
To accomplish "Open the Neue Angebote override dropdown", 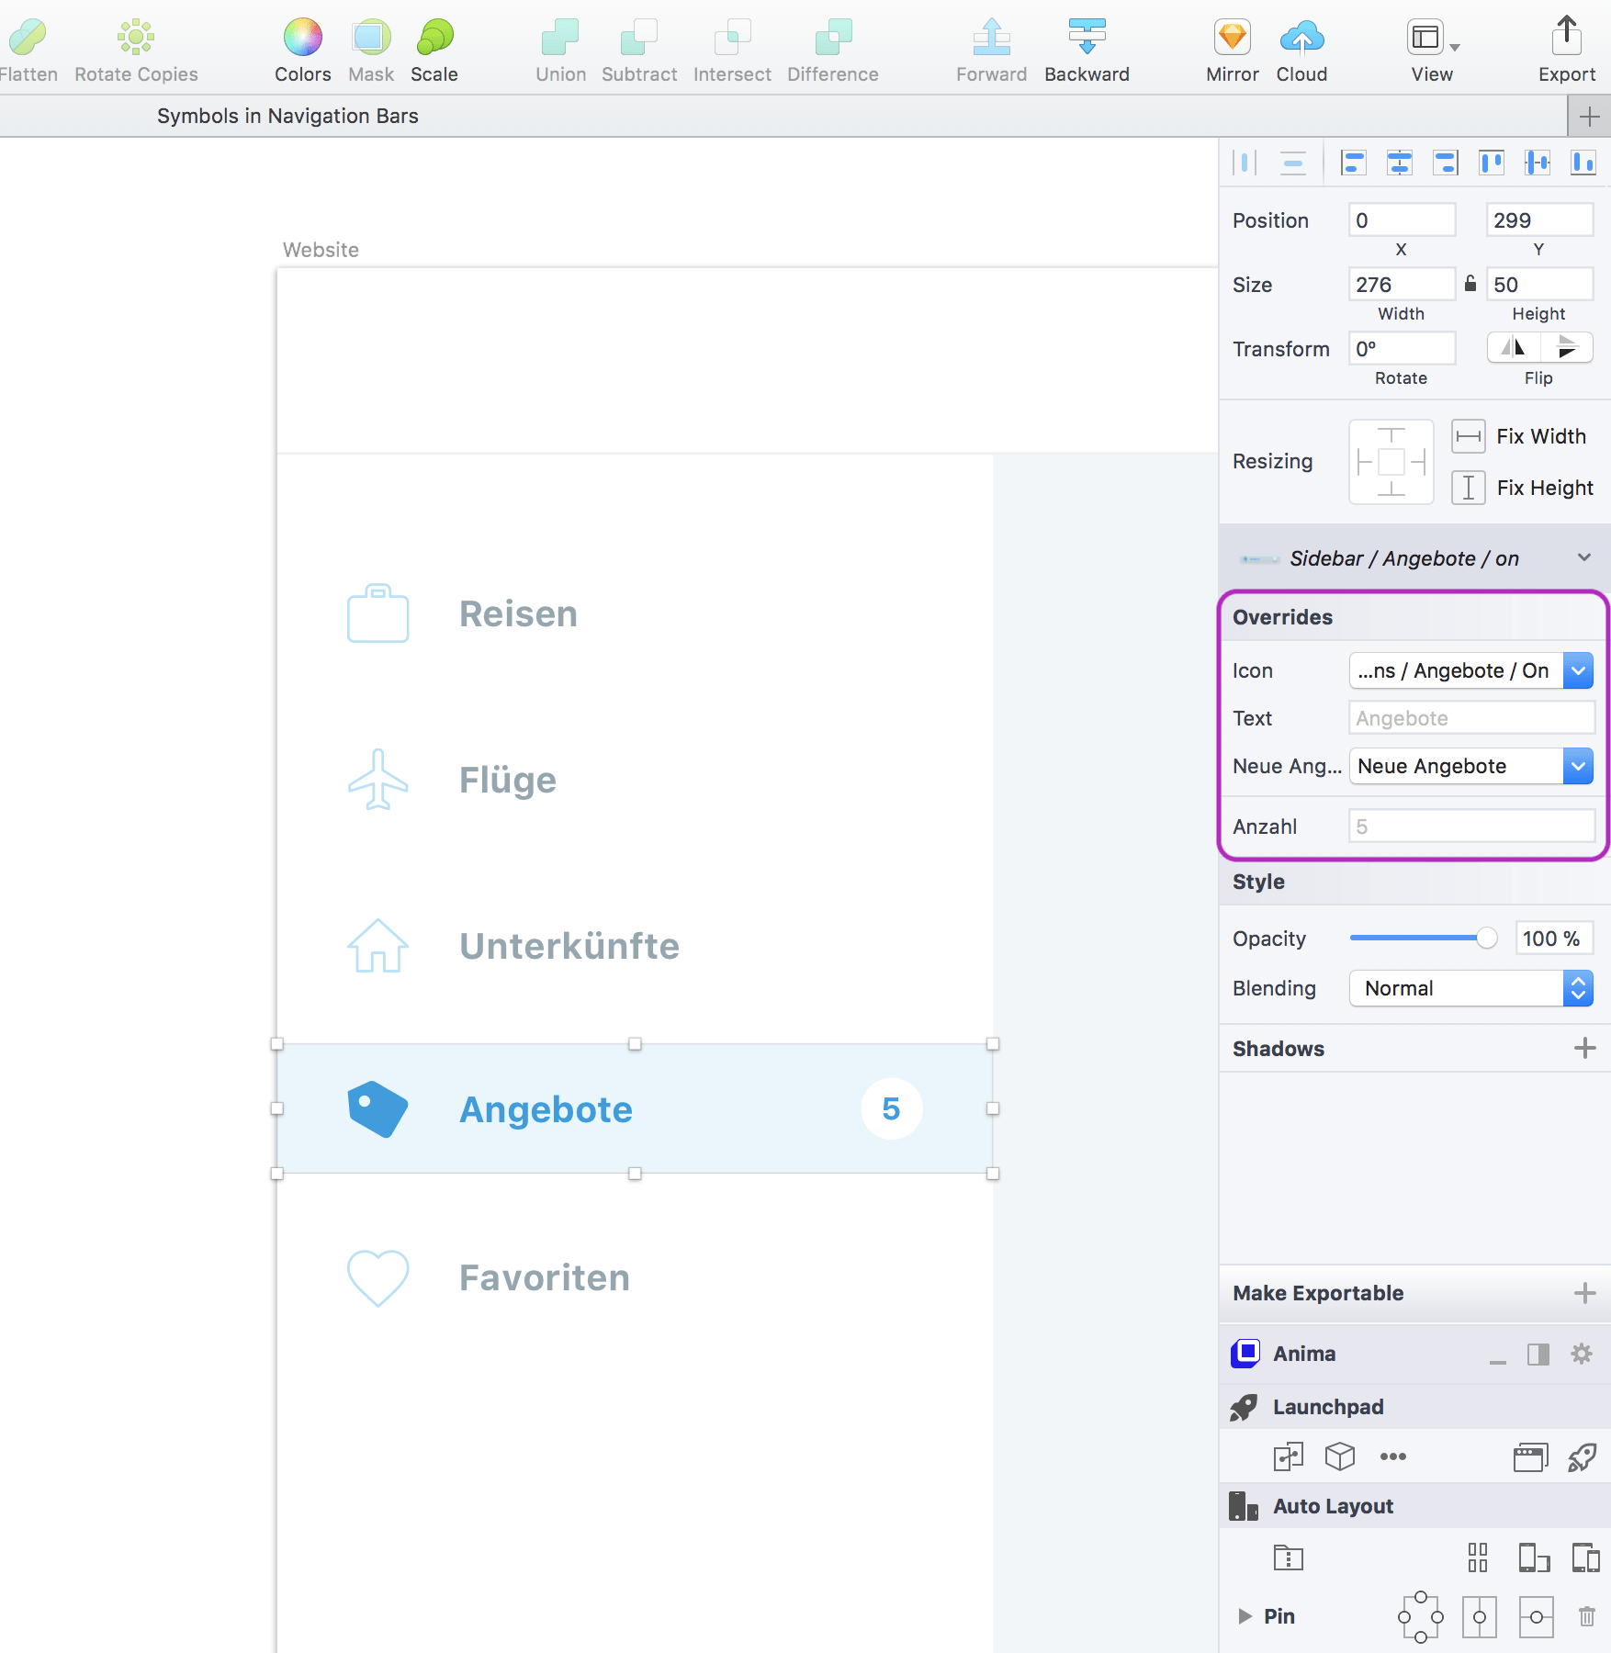I will point(1470,766).
